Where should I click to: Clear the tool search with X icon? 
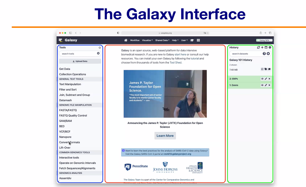click(98, 53)
